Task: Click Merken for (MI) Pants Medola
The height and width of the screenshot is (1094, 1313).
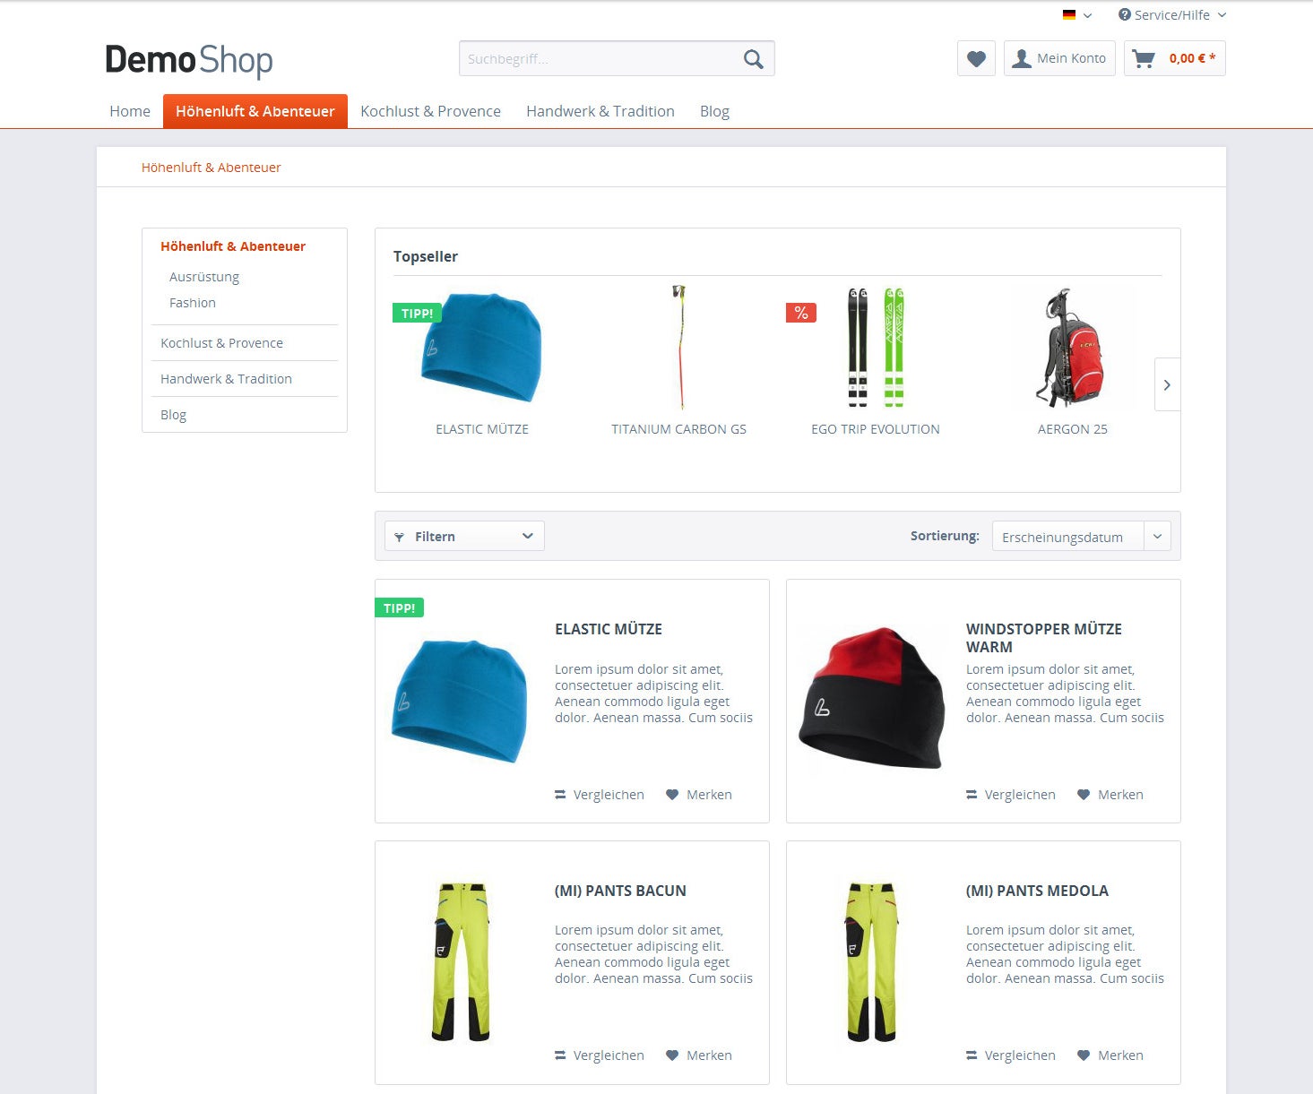Action: (x=1110, y=1055)
